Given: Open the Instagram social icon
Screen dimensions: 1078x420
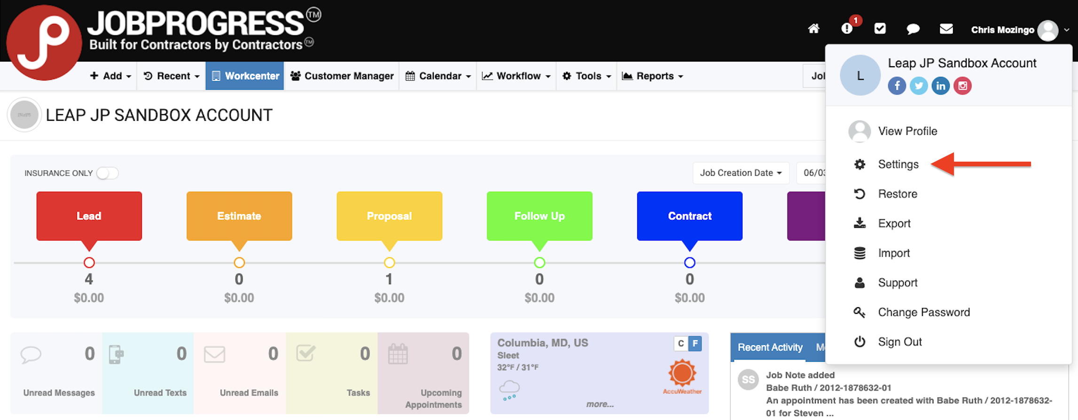Looking at the screenshot, I should tap(962, 86).
